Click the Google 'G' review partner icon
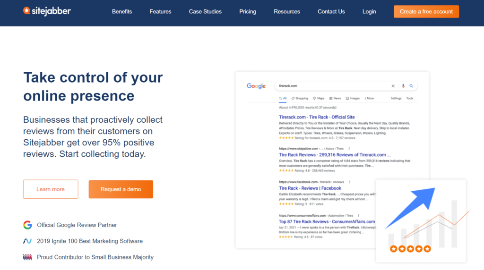 pyautogui.click(x=27, y=225)
